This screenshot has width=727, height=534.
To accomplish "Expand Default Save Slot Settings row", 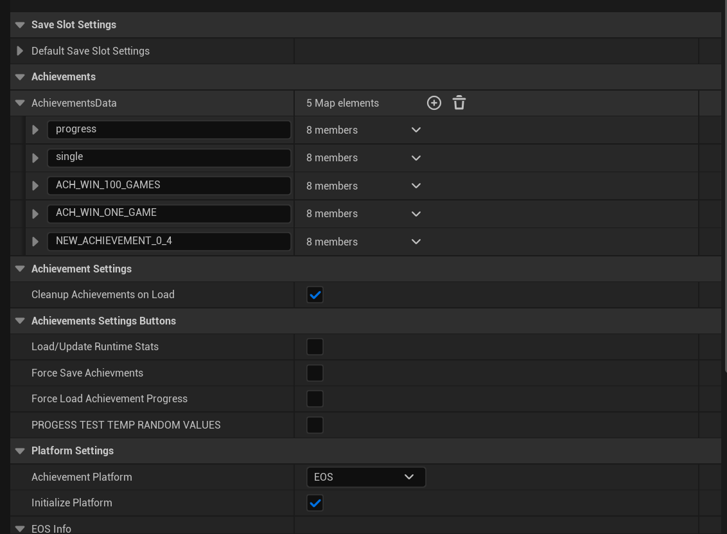I will click(x=20, y=51).
